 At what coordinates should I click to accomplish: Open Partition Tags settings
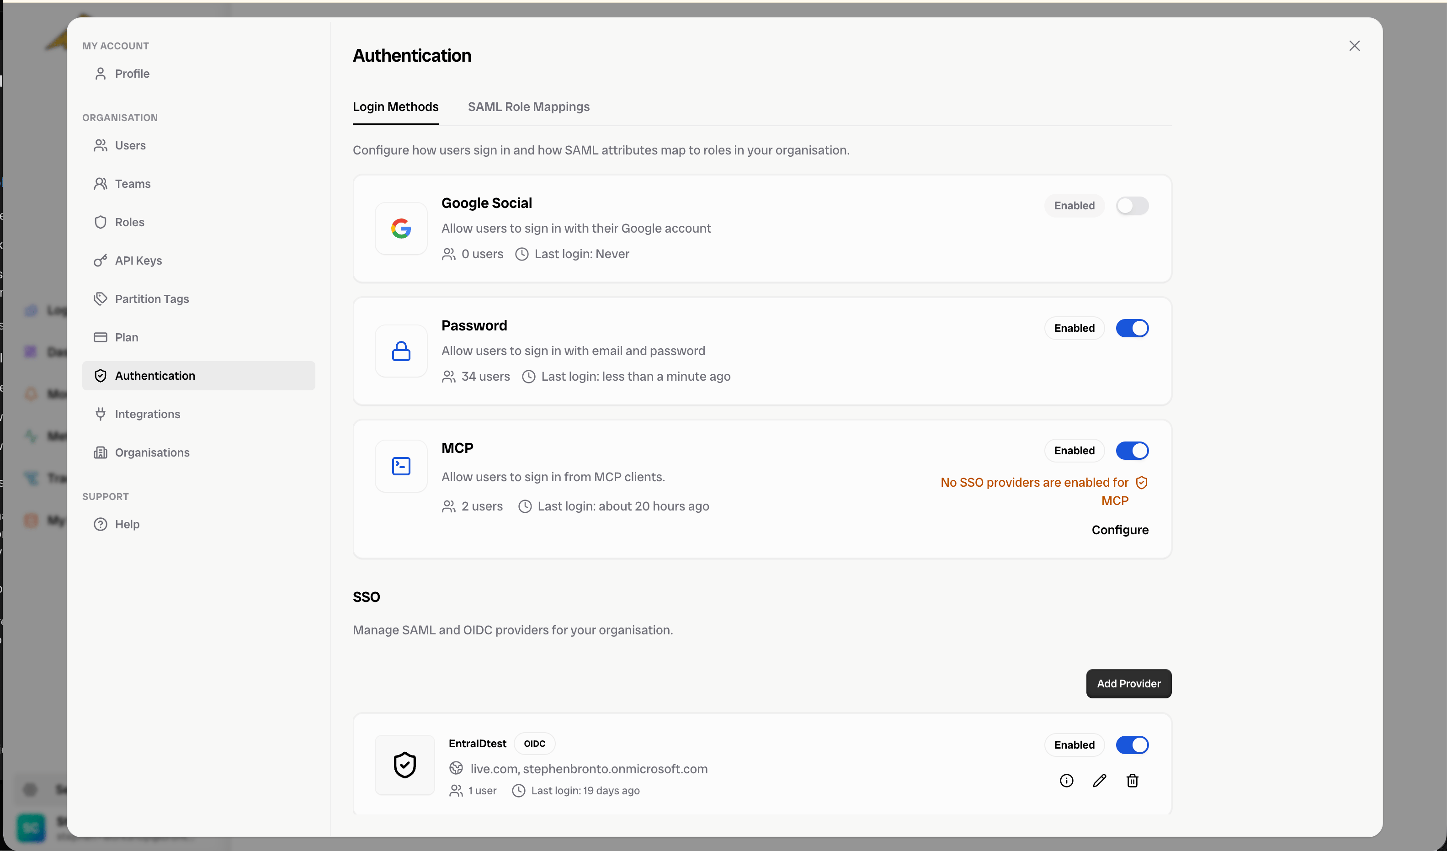tap(198, 299)
